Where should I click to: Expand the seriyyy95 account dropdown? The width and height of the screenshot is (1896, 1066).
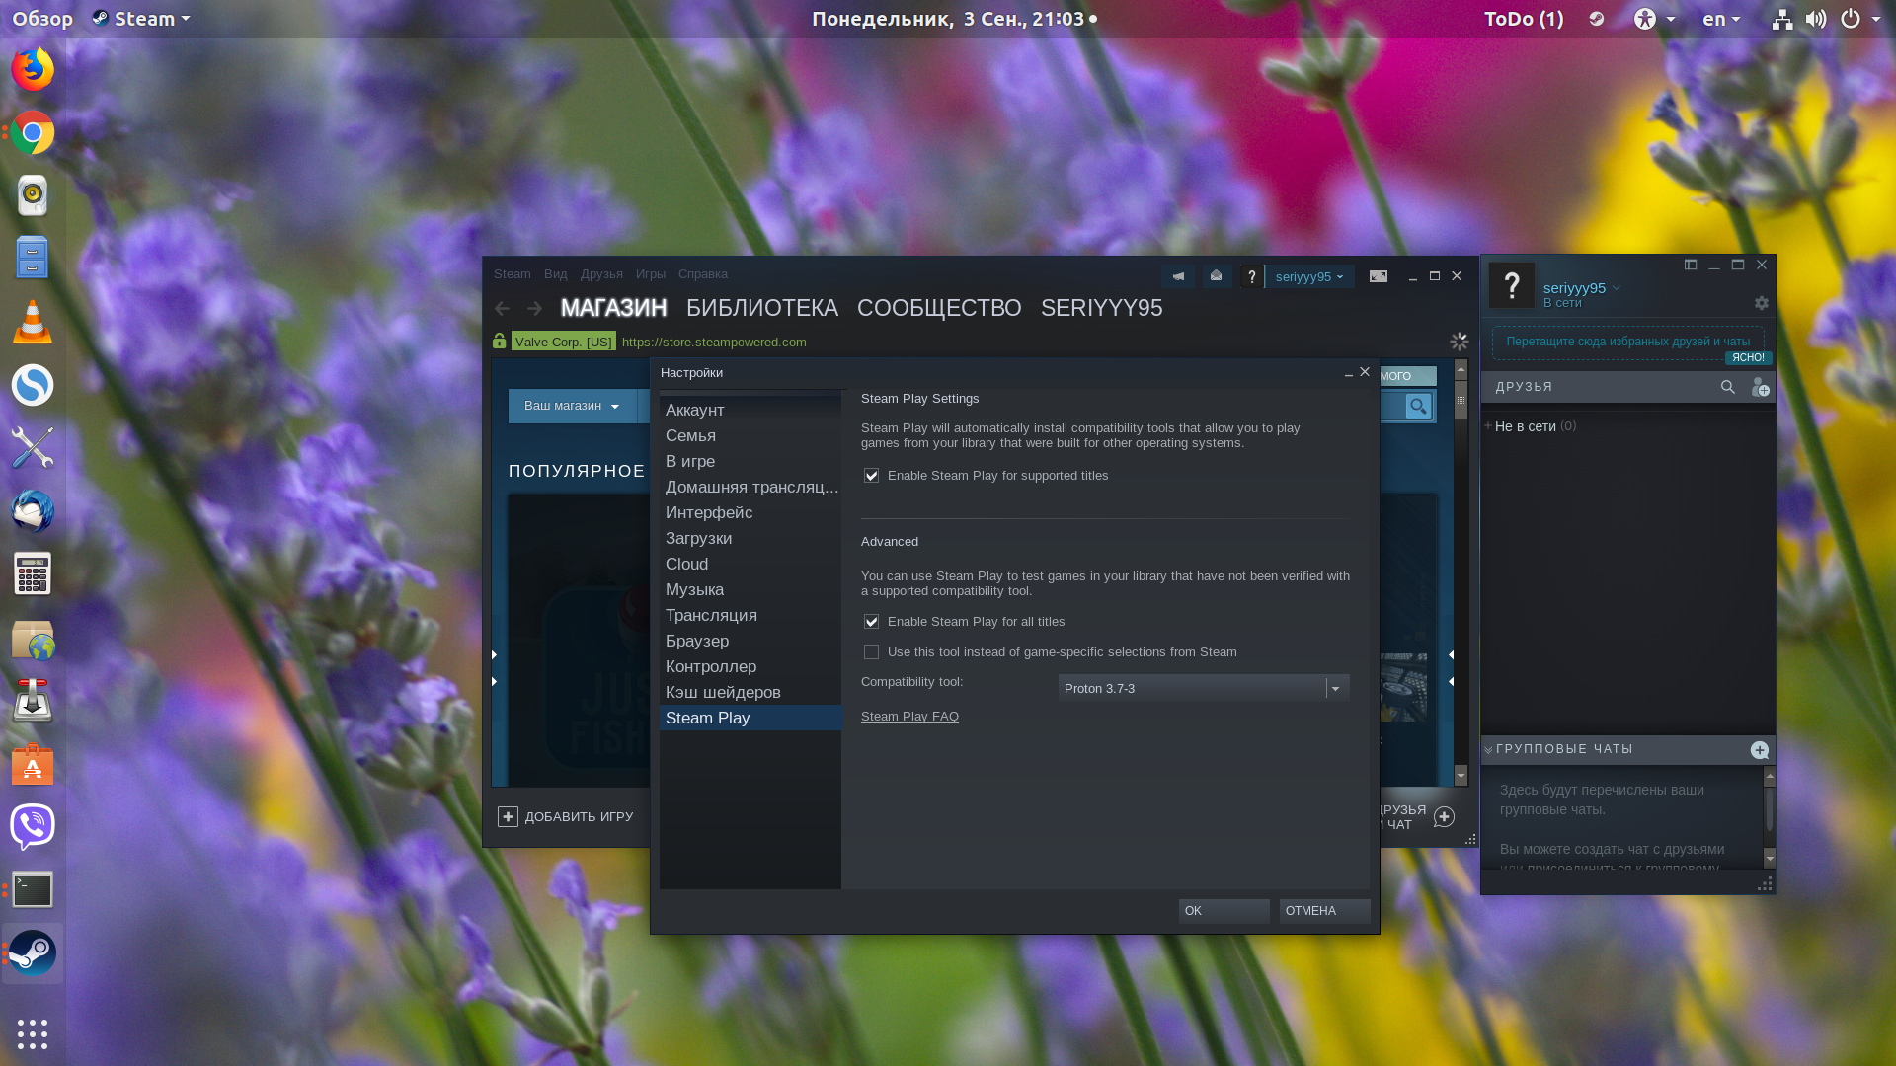point(1308,276)
